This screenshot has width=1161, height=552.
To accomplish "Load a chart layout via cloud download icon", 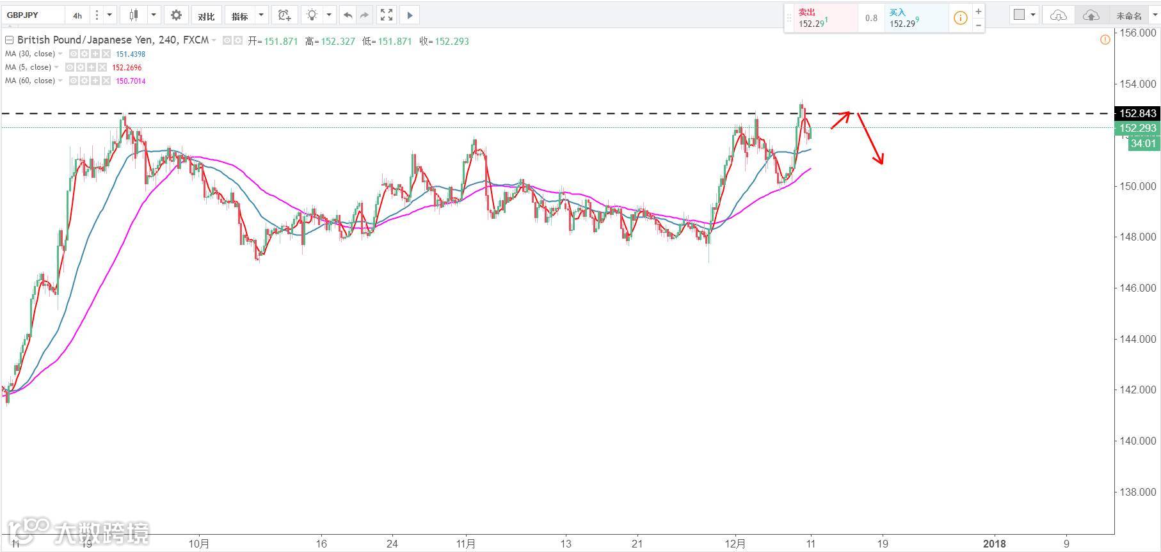I will (x=1059, y=15).
